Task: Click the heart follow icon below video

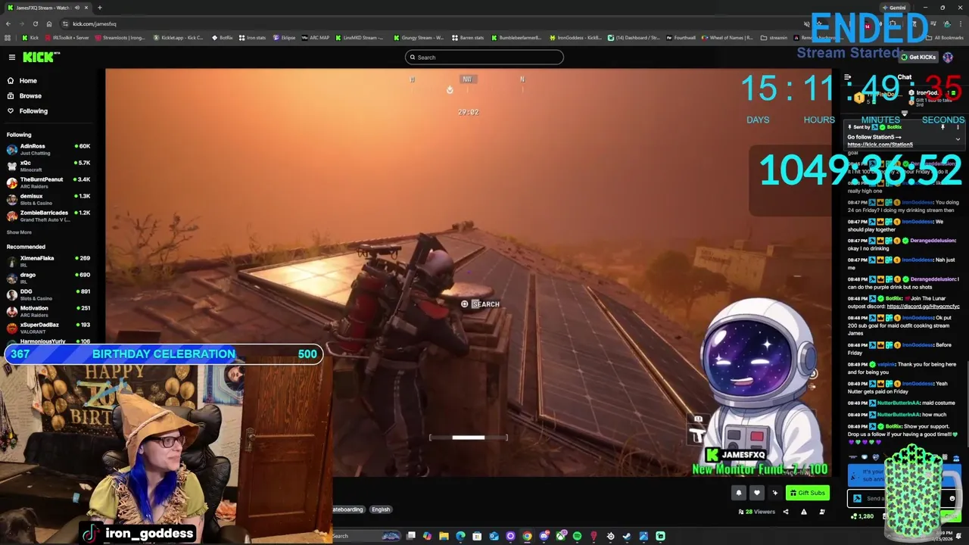Action: point(756,494)
